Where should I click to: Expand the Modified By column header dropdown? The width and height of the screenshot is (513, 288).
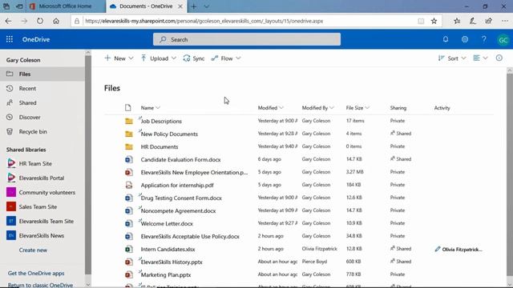332,108
